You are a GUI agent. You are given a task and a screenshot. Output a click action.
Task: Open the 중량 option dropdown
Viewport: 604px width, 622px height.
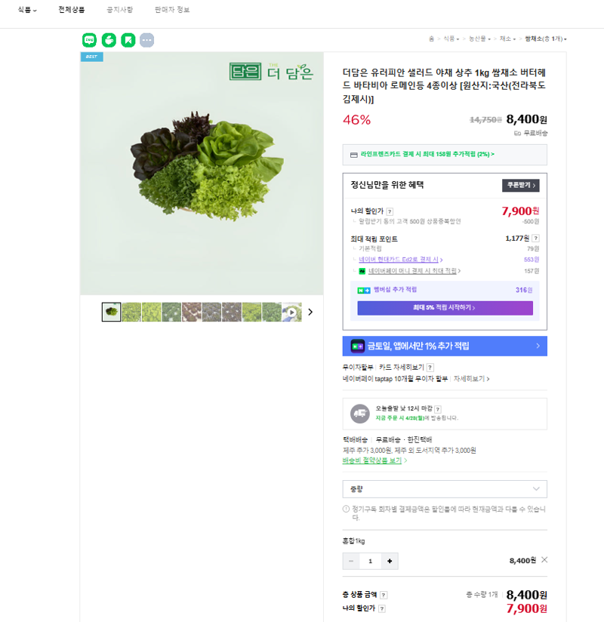pos(445,489)
